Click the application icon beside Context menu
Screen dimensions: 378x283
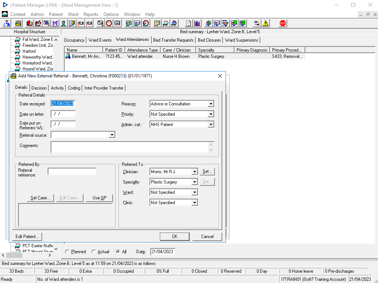(x=4, y=14)
